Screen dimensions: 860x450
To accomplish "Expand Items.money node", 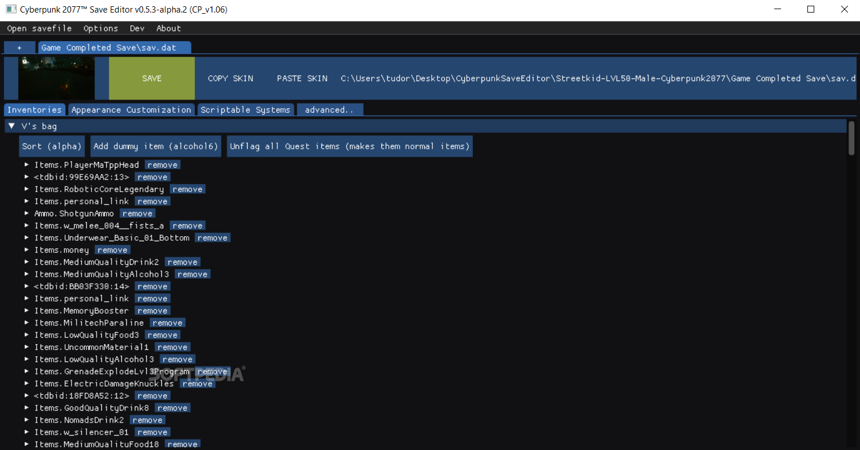I will point(27,250).
